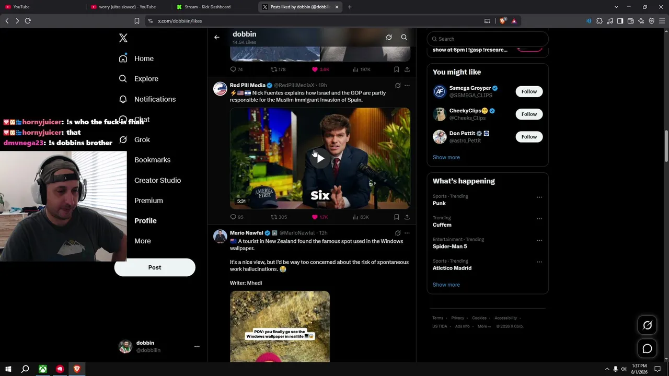Viewport: 669px width, 376px height.
Task: Play the Nick Fuentes video
Action: tap(320, 158)
